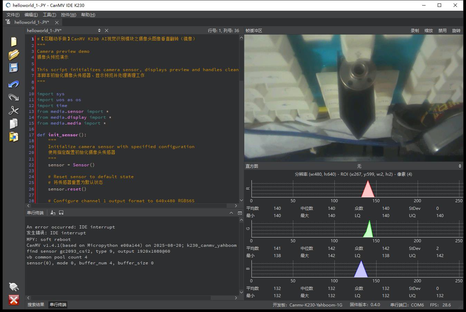This screenshot has width=466, height=312.
Task: Toggle 录制 to record the frame buffer
Action: pos(415,30)
